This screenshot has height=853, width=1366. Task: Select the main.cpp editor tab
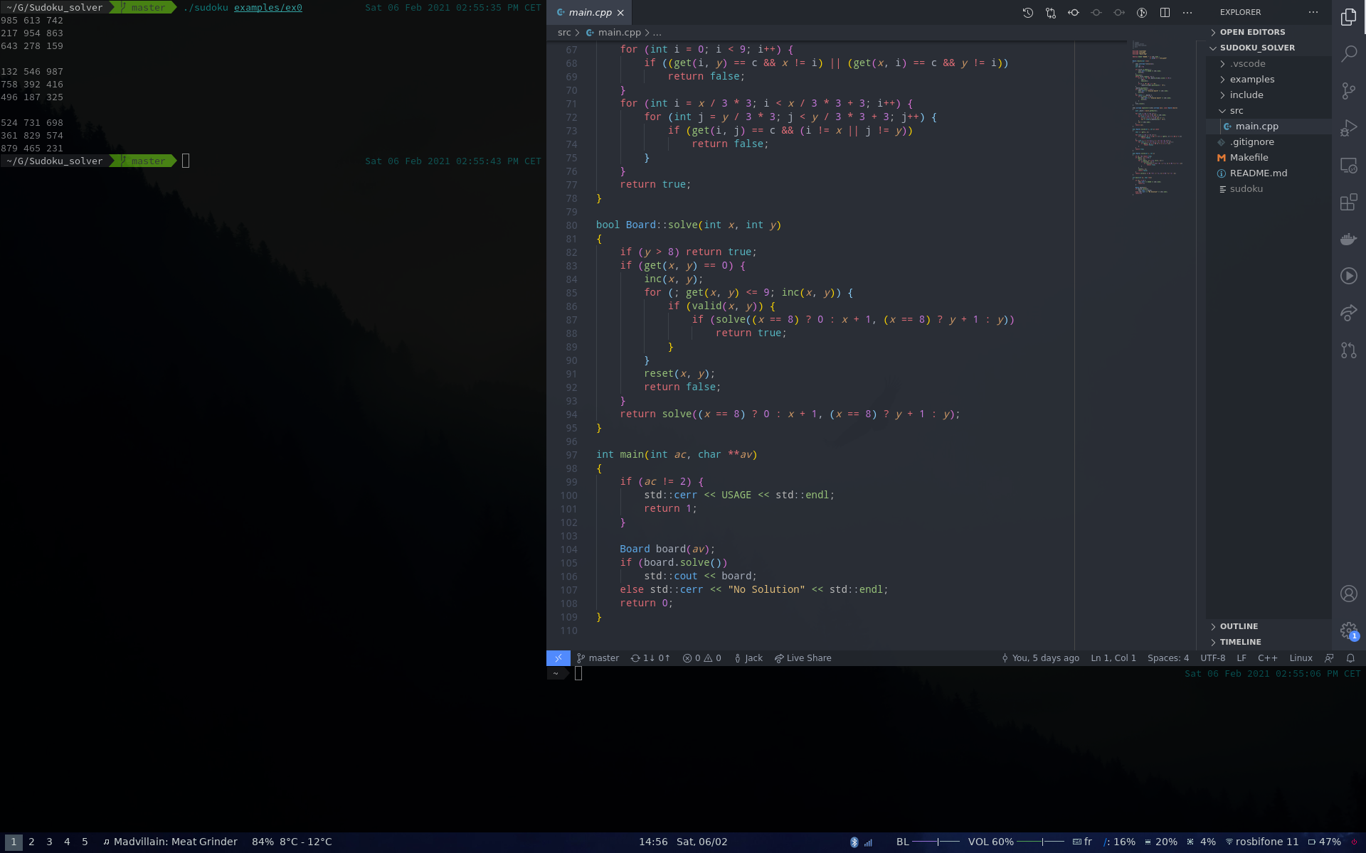pos(589,13)
